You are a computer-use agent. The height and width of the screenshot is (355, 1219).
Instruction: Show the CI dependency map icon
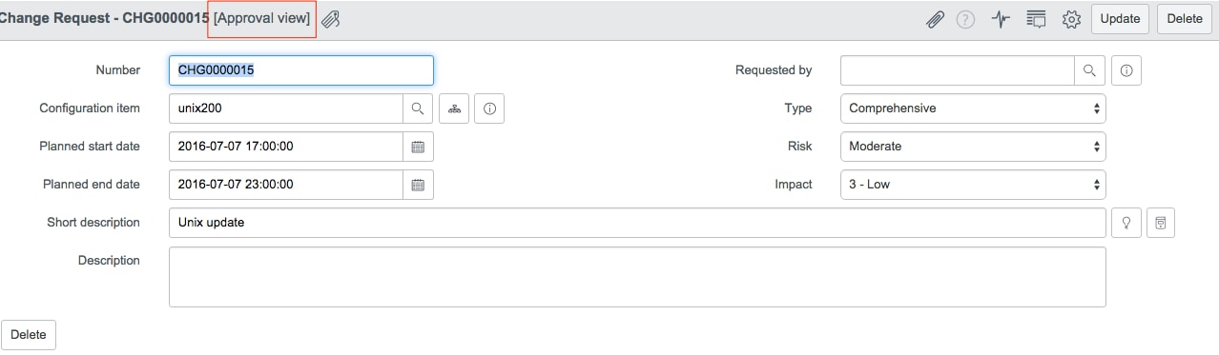(454, 108)
